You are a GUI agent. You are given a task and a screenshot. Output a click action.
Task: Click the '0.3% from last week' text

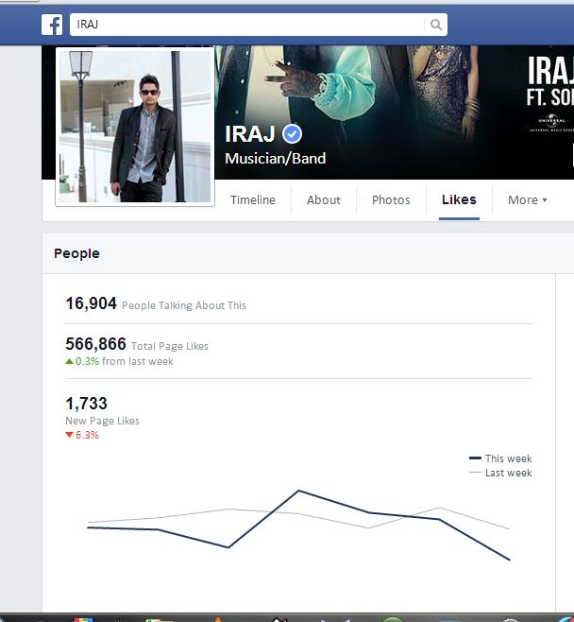pyautogui.click(x=125, y=361)
